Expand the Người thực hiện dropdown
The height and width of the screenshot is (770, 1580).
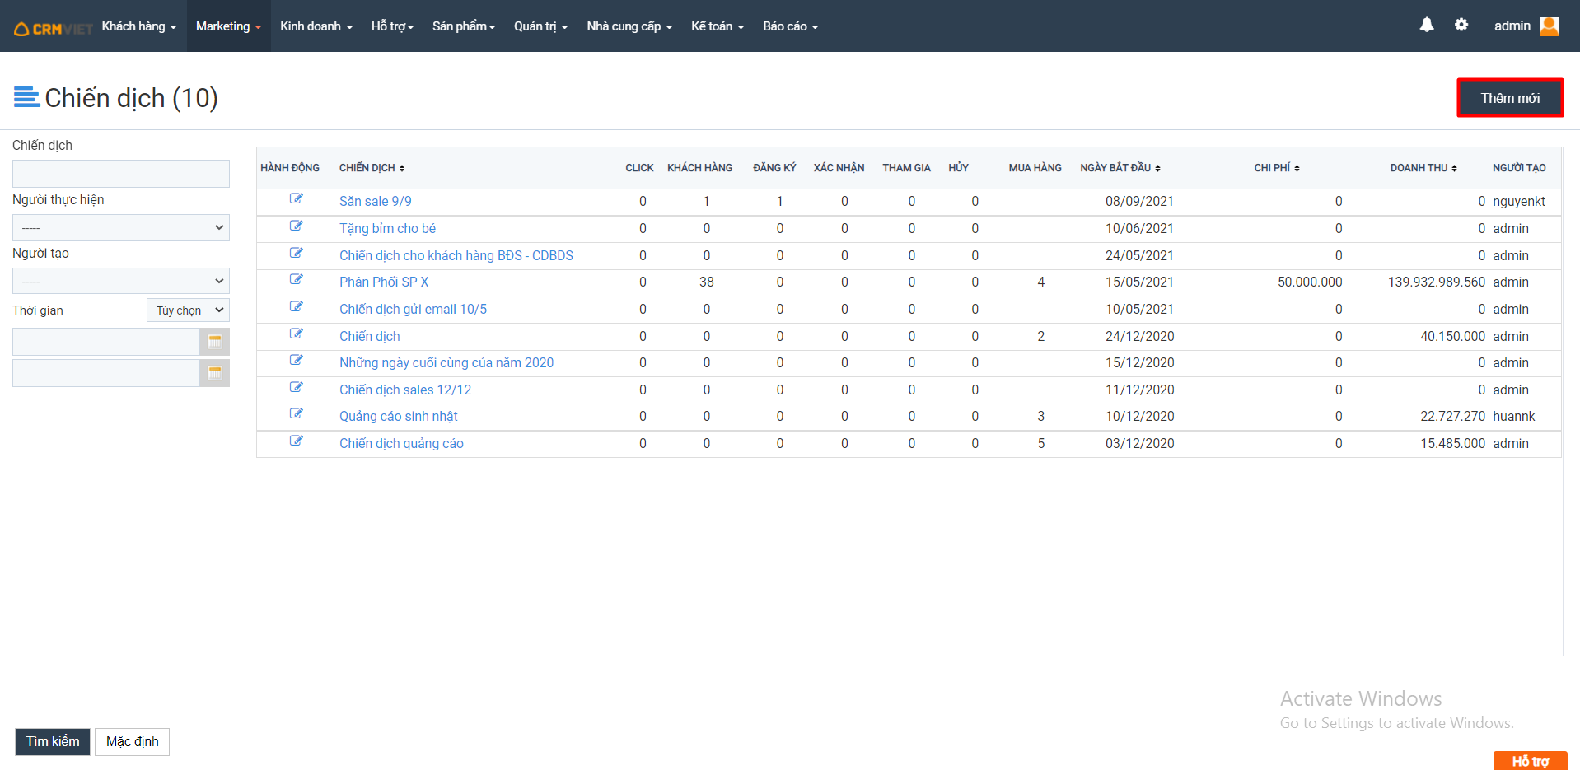click(121, 227)
